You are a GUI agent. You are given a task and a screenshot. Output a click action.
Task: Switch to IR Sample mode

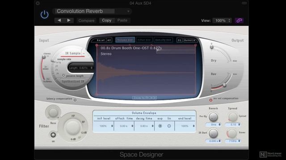(x=73, y=53)
